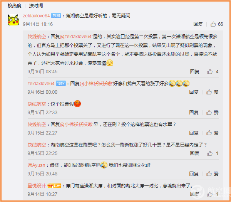Open 远Ayuan's profile
231x202 pixels.
tap(36, 165)
